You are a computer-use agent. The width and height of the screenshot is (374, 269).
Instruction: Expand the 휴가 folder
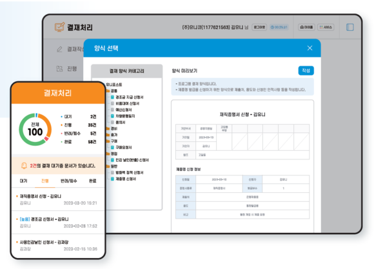pyautogui.click(x=112, y=135)
